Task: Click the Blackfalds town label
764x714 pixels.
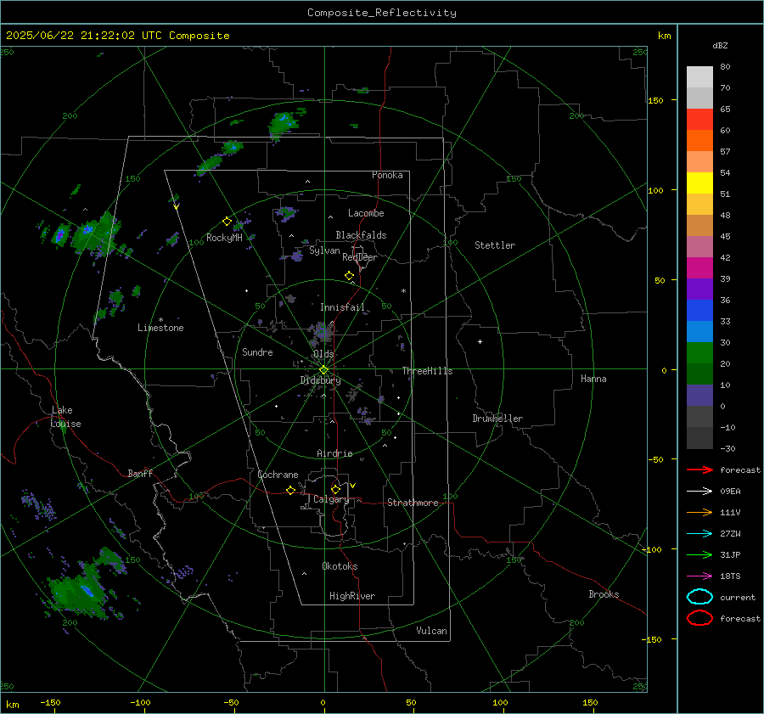Action: coord(361,235)
